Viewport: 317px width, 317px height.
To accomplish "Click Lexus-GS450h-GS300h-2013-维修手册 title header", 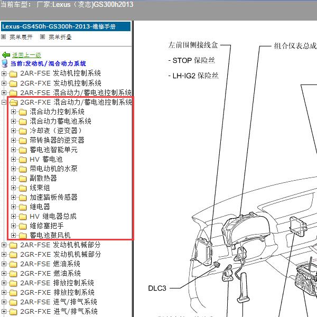I will pyautogui.click(x=66, y=26).
